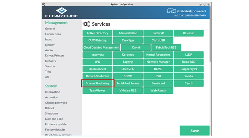The width and height of the screenshot is (249, 138).
Task: Select VMware USB service
Action: click(x=128, y=90)
